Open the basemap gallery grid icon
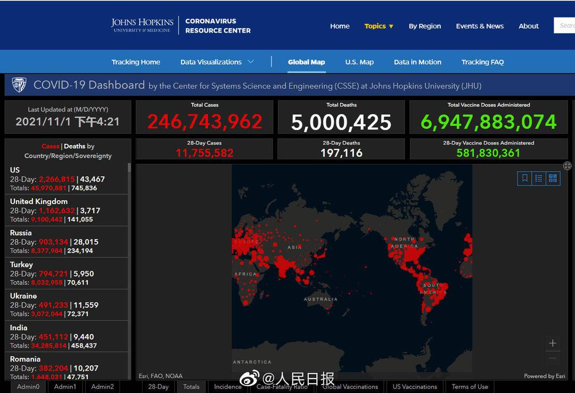The width and height of the screenshot is (575, 393). (553, 178)
